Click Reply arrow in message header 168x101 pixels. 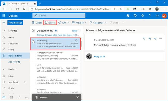[x=144, y=39]
